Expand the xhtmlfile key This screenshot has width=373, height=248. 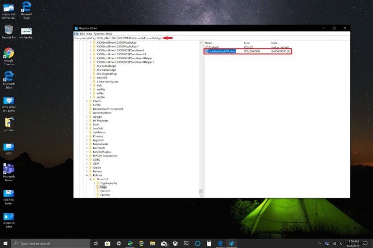[x=90, y=77]
